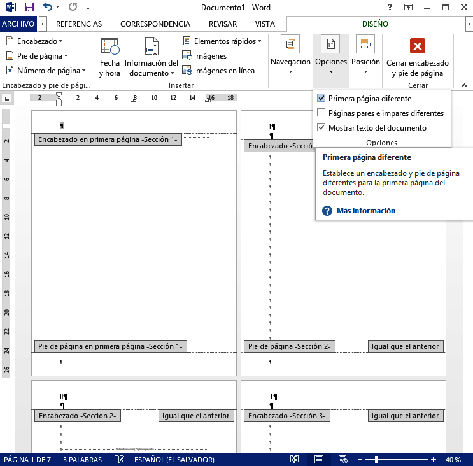Click the Más información link

[x=365, y=211]
